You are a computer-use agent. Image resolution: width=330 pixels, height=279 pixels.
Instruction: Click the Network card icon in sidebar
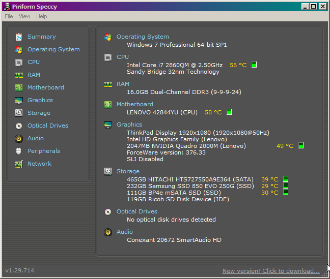19,164
